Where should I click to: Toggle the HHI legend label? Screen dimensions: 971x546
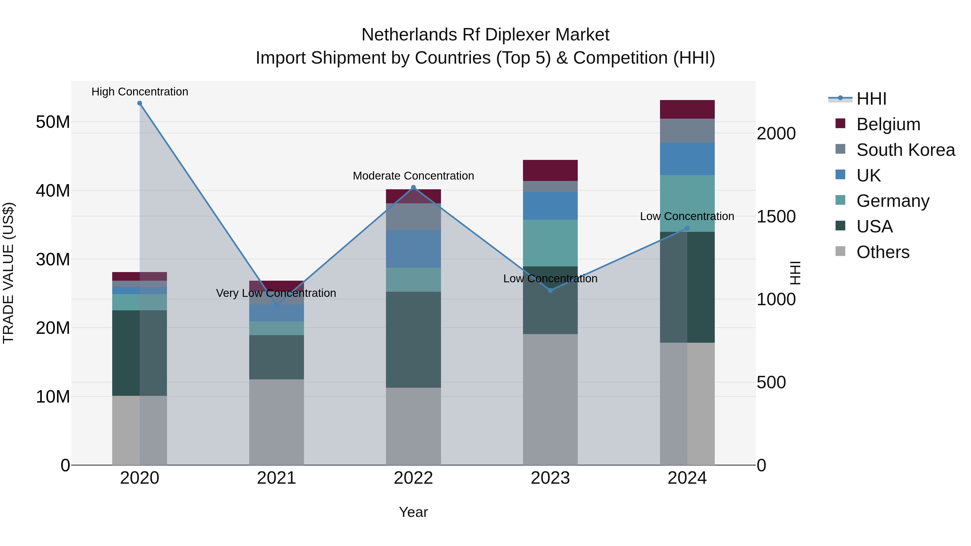point(871,99)
